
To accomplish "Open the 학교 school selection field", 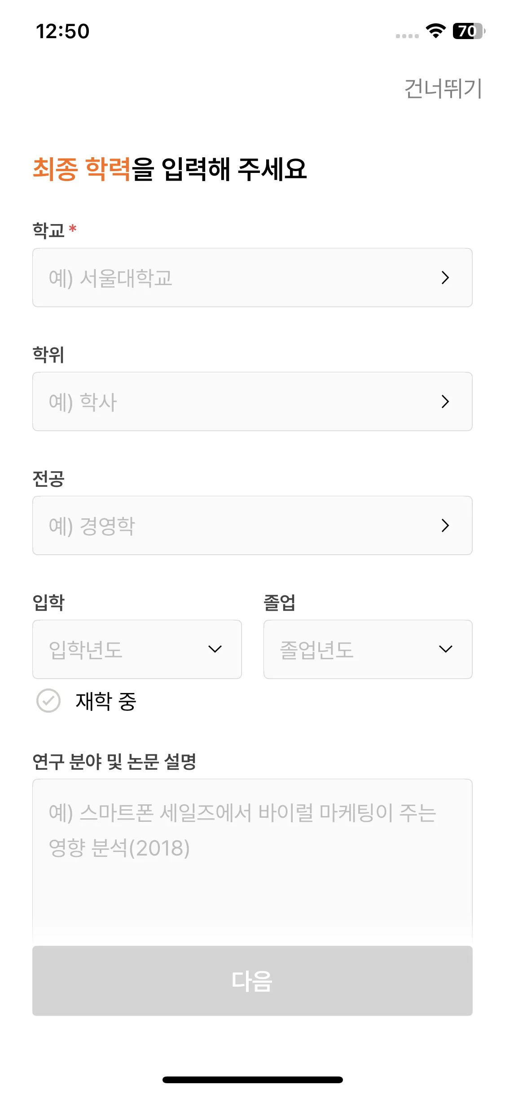I will click(x=242, y=278).
